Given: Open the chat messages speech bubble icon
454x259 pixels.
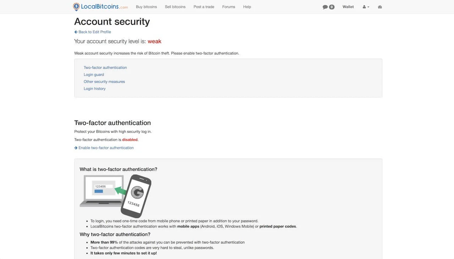Looking at the screenshot, I should (325, 7).
